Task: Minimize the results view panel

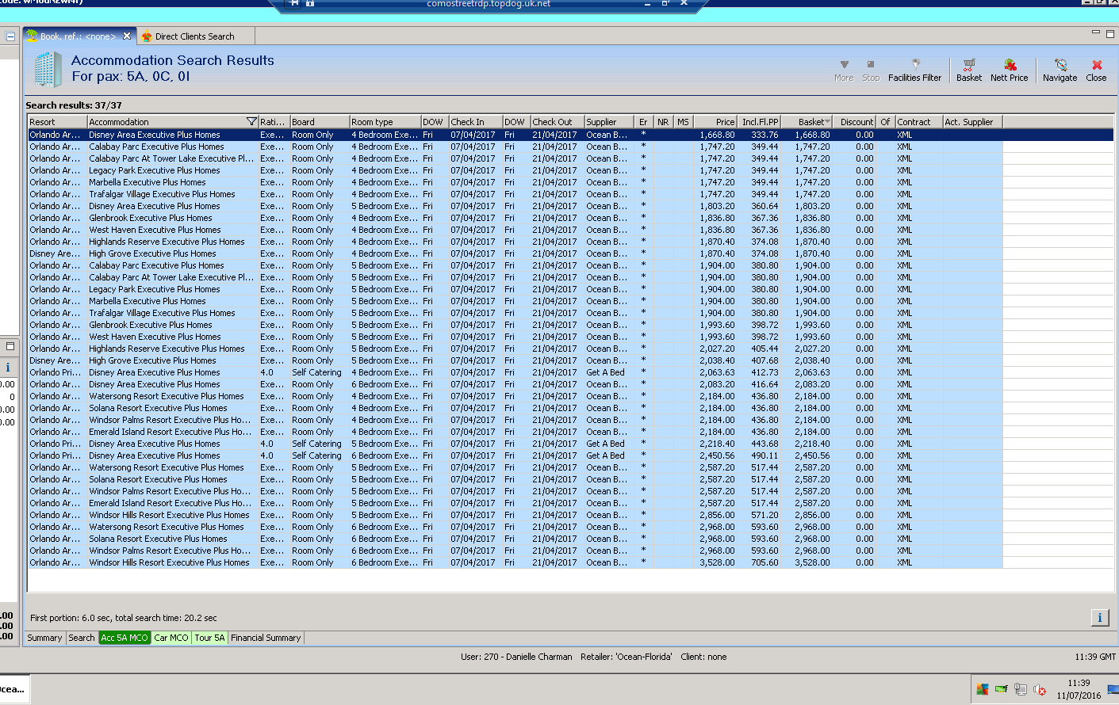Action: point(1096,33)
